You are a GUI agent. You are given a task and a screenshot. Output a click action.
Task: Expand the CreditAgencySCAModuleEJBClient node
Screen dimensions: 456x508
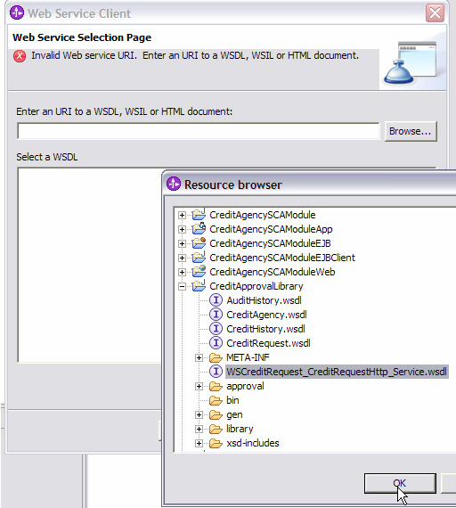pyautogui.click(x=182, y=258)
